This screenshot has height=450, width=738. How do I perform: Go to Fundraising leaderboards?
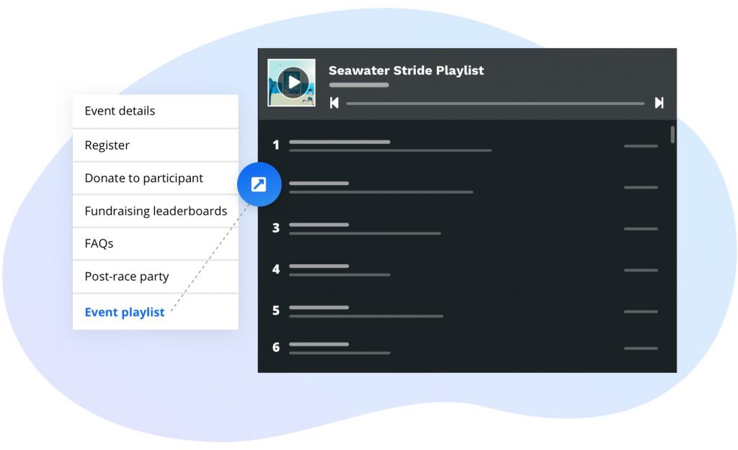click(156, 212)
